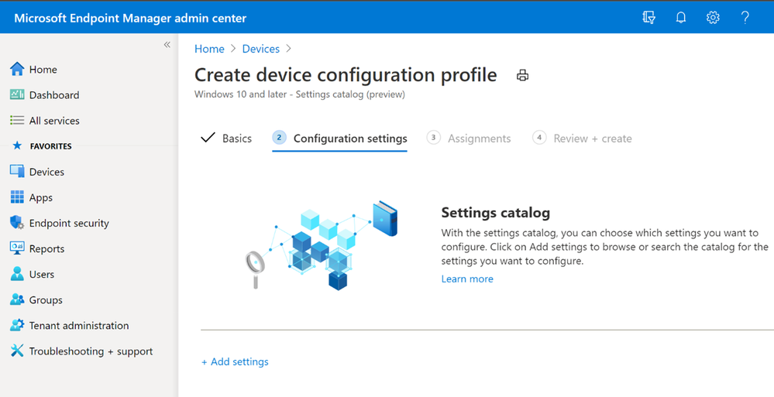
Task: Click the Settings catalog heading
Action: [496, 213]
